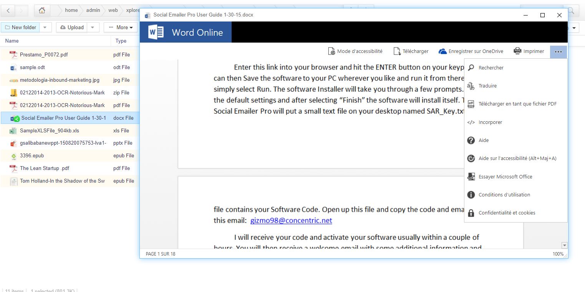This screenshot has height=292, width=585.
Task: Click the New folder button
Action: coord(21,27)
